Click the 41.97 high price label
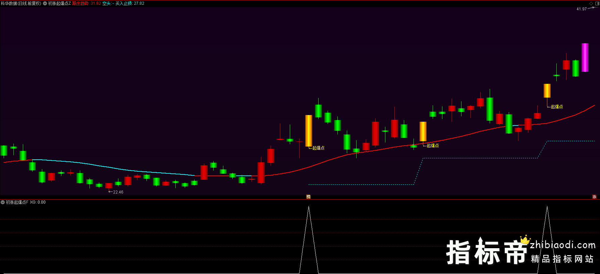 click(582, 9)
